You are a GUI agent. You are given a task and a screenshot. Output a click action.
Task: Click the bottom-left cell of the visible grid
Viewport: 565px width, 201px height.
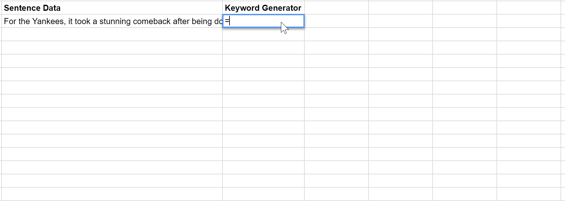tap(111, 194)
